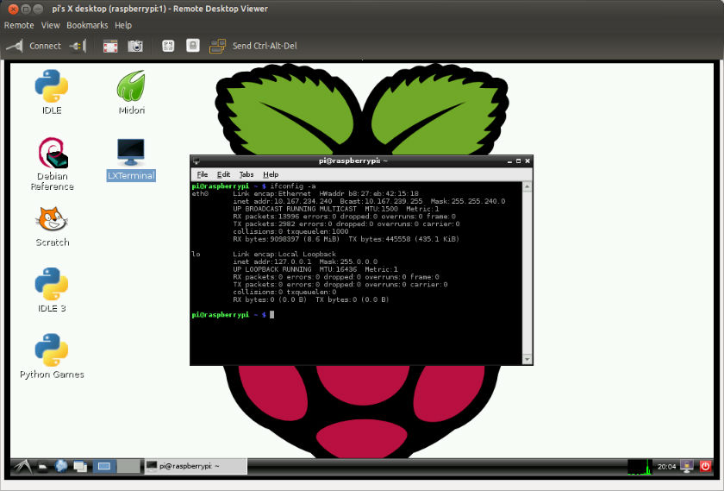Click the red power icon in the panel

705,466
